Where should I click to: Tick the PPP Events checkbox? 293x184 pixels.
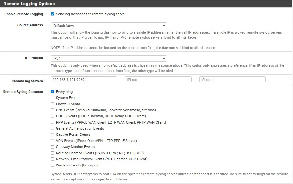(53, 122)
